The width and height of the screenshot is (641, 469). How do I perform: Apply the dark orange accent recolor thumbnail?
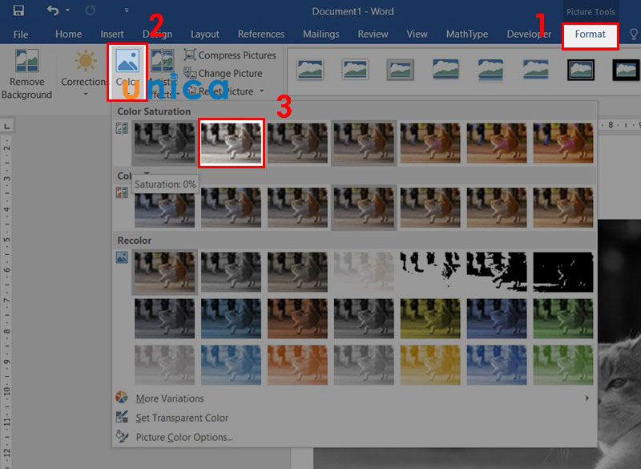297,318
